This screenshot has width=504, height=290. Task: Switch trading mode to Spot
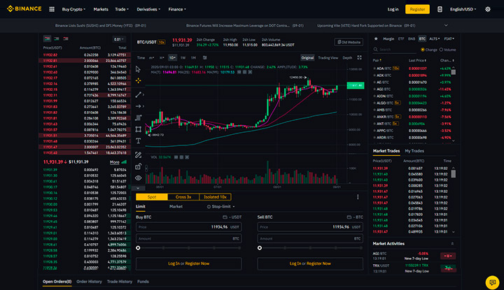click(x=152, y=197)
